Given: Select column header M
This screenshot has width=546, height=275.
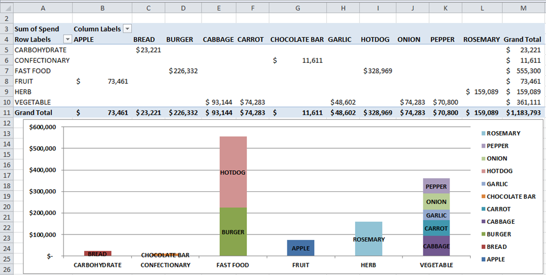Looking at the screenshot, I should (x=524, y=8).
